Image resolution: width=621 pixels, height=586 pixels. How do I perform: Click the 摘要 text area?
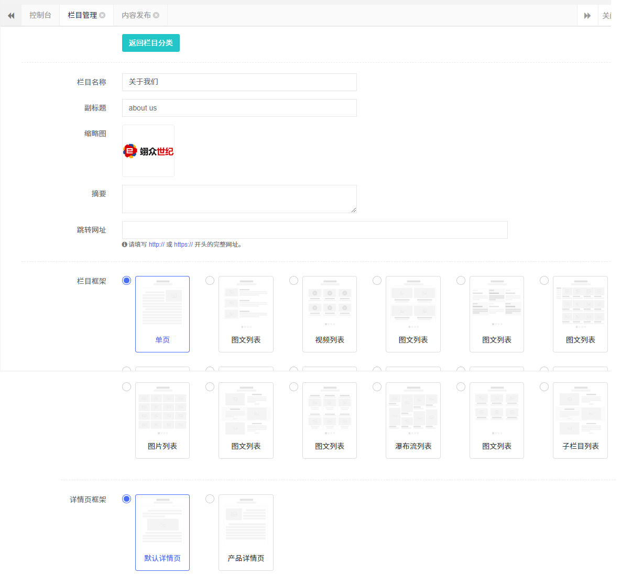pyautogui.click(x=239, y=199)
